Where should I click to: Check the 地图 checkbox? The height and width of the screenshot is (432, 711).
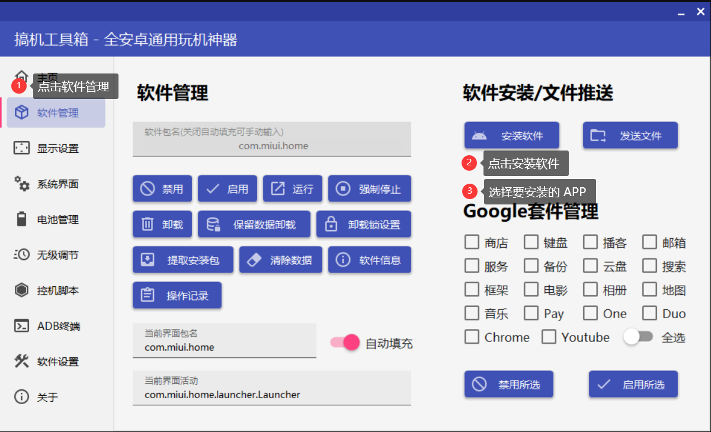(649, 289)
